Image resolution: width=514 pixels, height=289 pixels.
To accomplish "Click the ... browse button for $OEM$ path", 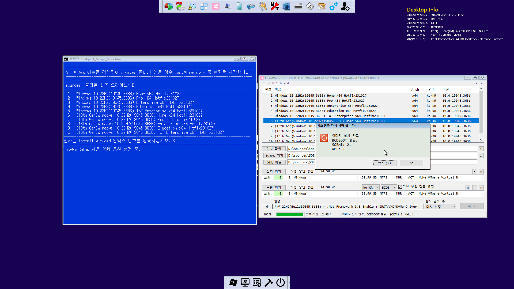I will click(x=481, y=155).
